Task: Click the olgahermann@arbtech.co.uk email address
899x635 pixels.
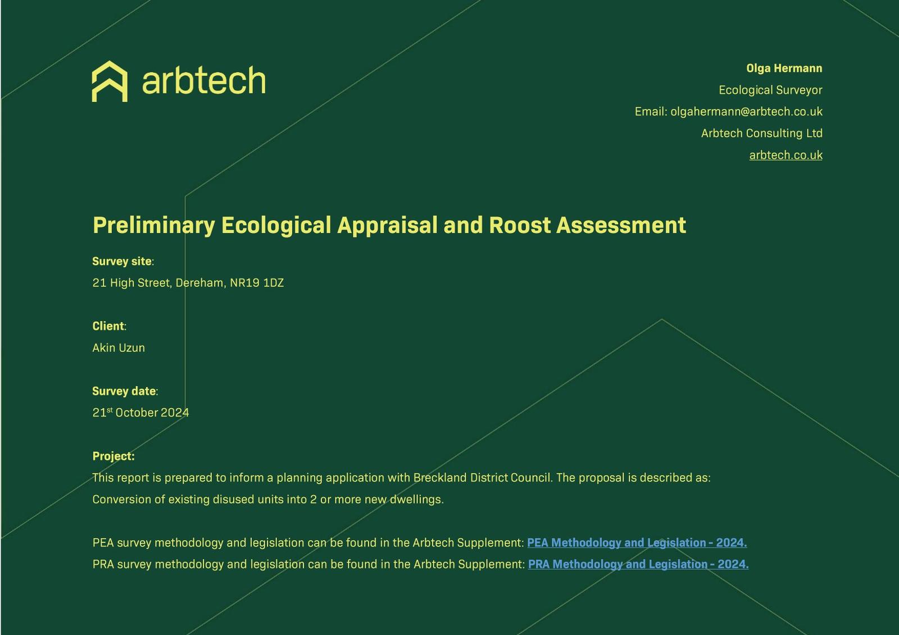Action: coord(746,112)
